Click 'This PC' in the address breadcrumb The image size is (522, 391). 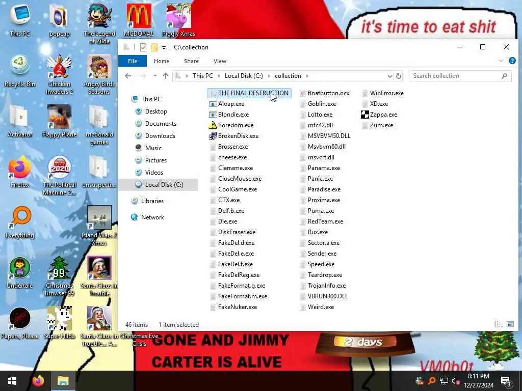coord(202,76)
